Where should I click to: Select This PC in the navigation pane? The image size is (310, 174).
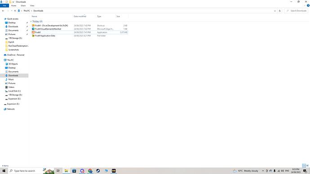coord(10,60)
